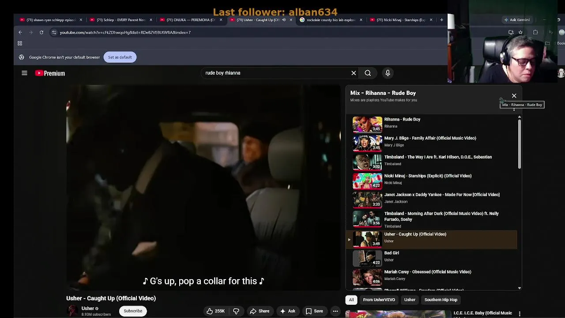
Task: Open the extensions puzzle icon
Action: [535, 32]
